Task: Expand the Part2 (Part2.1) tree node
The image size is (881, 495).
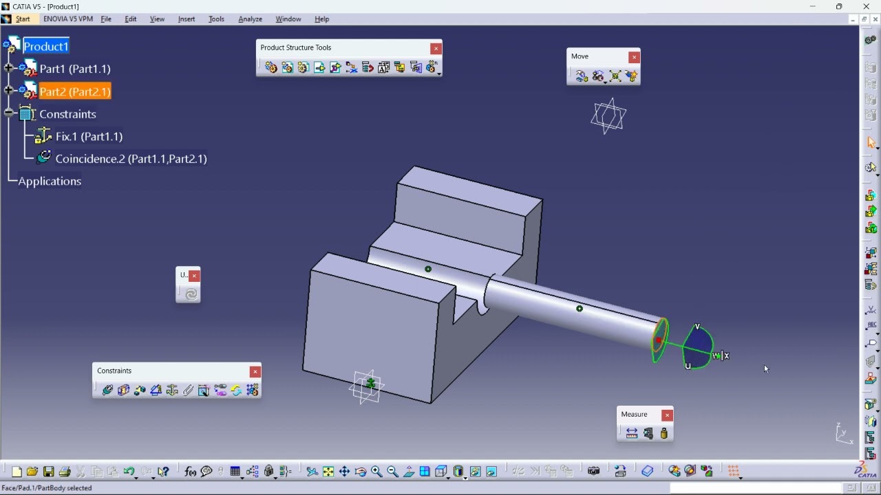Action: point(9,90)
